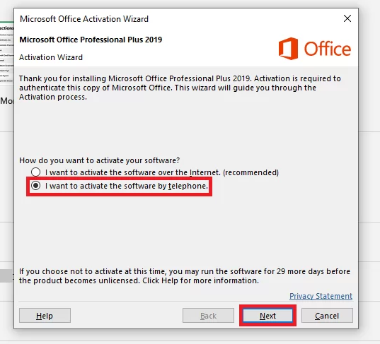Click the orange Office logo icon
This screenshot has height=344, width=380.
click(x=288, y=48)
